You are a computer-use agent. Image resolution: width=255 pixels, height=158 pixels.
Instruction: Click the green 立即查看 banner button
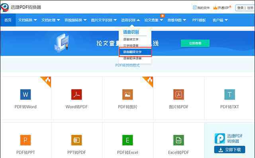[x=195, y=43]
